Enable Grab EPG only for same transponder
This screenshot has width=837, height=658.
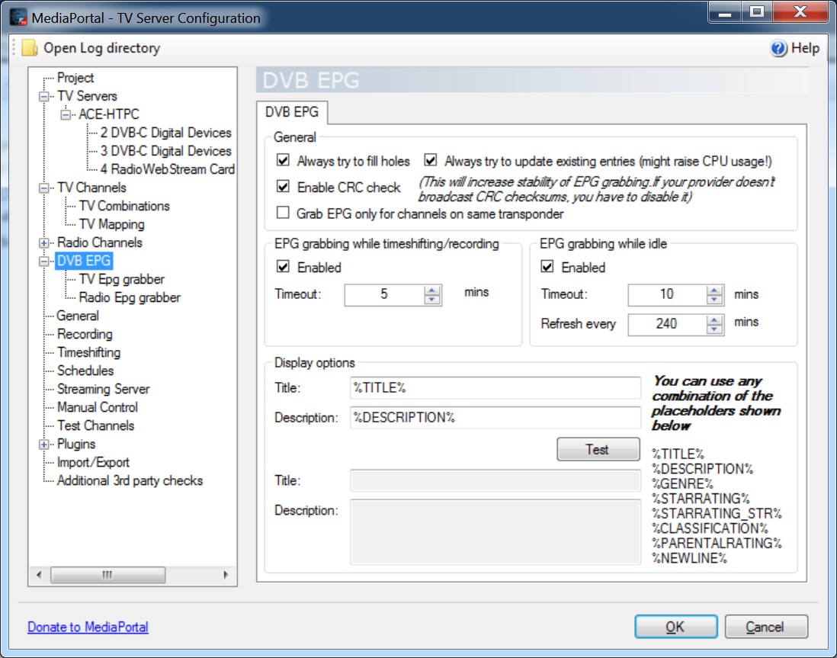tap(283, 213)
